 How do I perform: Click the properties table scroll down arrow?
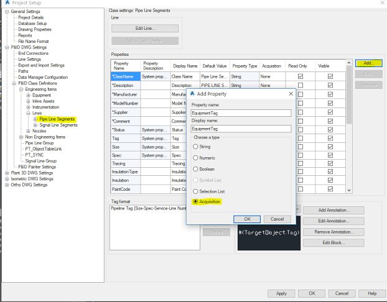tap(349, 190)
